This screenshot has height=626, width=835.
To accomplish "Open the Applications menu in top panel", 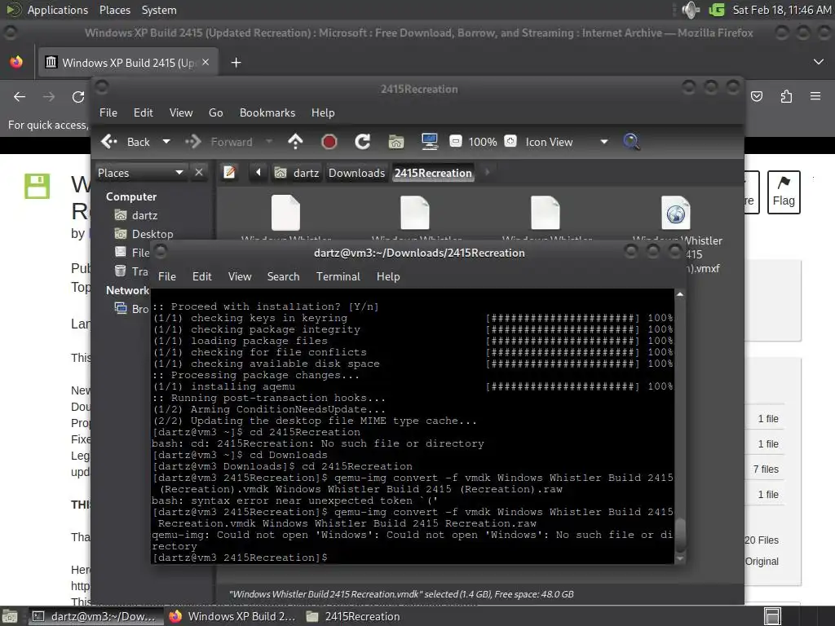I will (58, 10).
